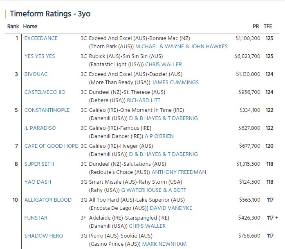Open CAPE OF GOOD HOPE link
Screen dimensions: 285x249
tap(51, 146)
